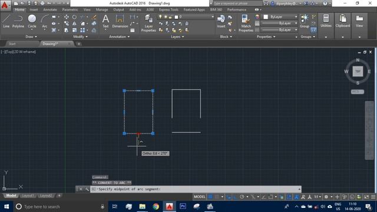The width and height of the screenshot is (377, 212).
Task: Click the Erase tool icon
Action: pos(94,17)
